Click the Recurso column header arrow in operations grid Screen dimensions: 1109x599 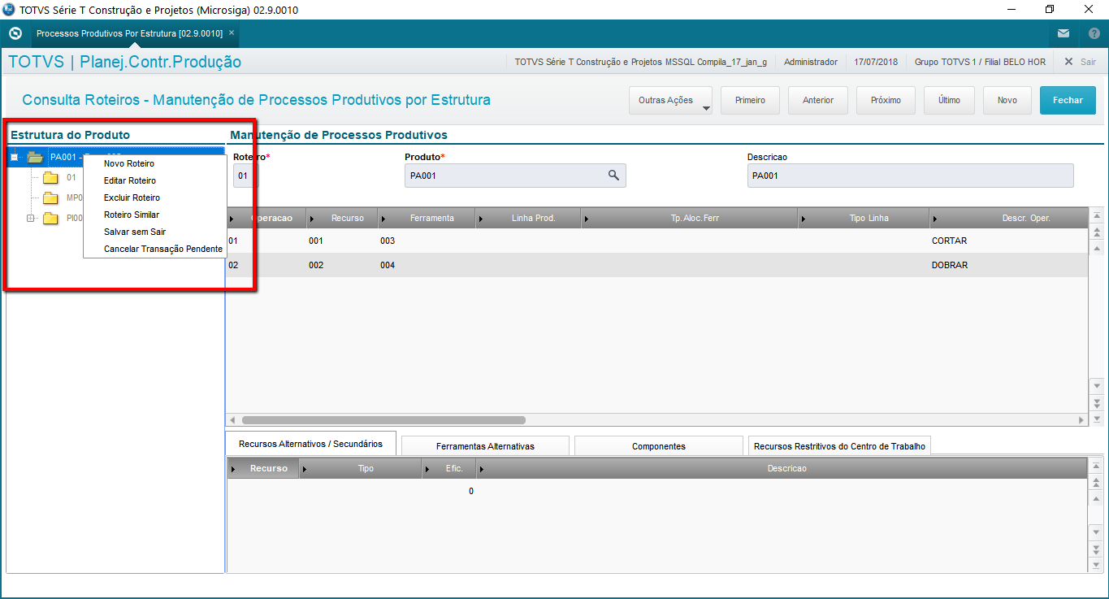click(x=311, y=218)
